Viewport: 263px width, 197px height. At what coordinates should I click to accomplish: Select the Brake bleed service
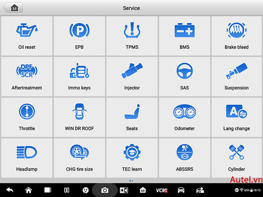click(236, 36)
